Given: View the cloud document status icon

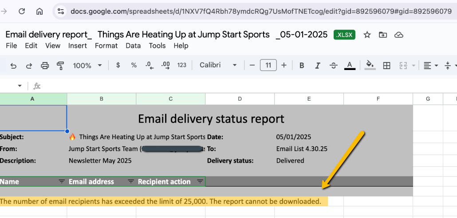Looking at the screenshot, I should (398, 35).
